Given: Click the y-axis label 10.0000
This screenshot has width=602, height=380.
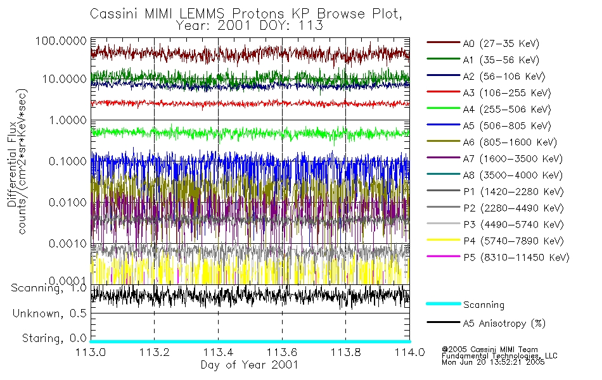Looking at the screenshot, I should [64, 79].
